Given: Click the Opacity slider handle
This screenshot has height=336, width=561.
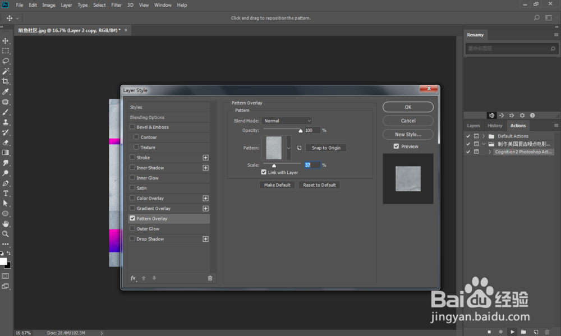Looking at the screenshot, I should (301, 131).
